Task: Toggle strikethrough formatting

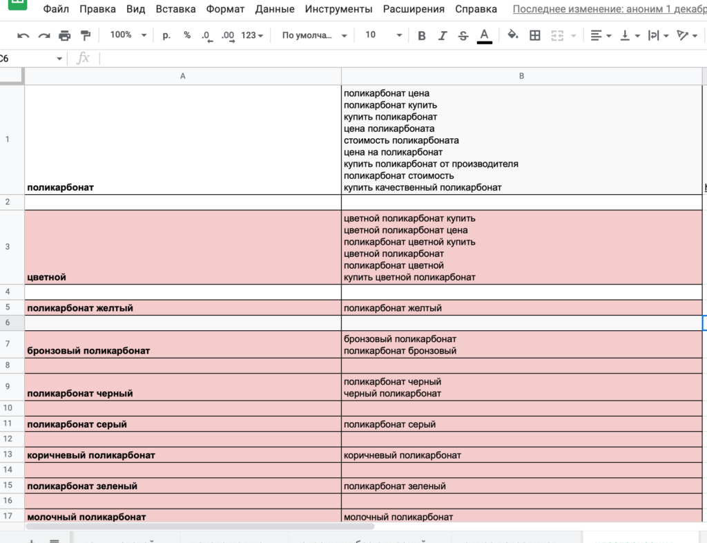Action: 463,36
